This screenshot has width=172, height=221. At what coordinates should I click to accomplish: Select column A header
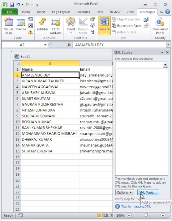point(50,64)
